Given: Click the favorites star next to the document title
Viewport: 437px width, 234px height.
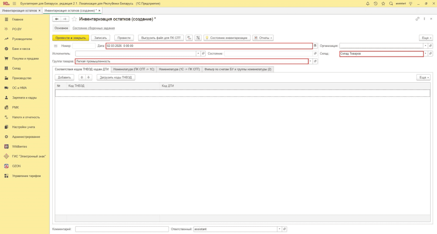Looking at the screenshot, I should click(74, 19).
